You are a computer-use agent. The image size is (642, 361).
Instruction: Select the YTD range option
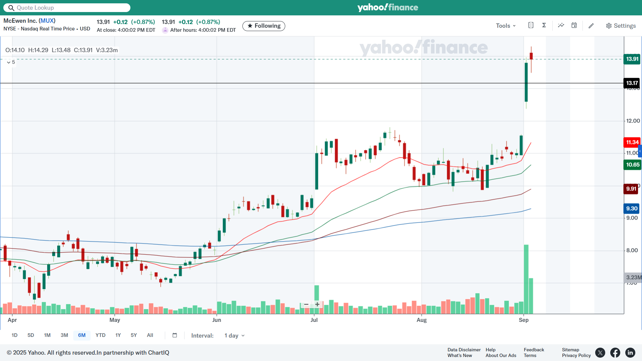(x=100, y=335)
